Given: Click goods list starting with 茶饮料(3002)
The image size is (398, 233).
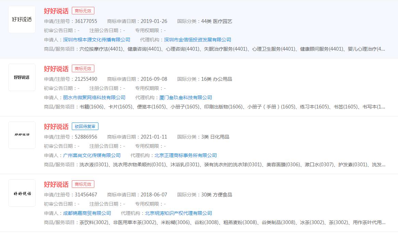Looking at the screenshot, I should [x=232, y=222].
